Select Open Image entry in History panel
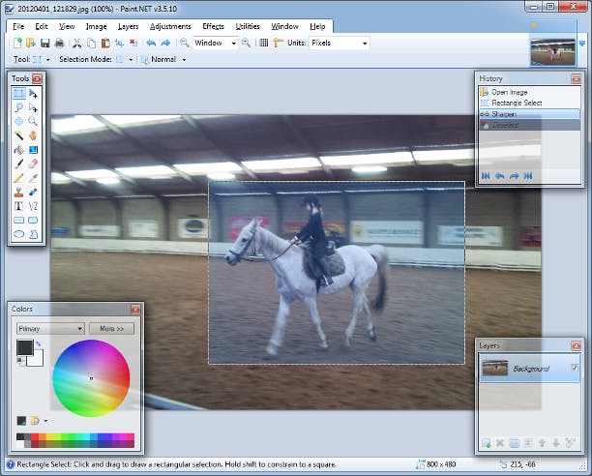 tap(530, 92)
